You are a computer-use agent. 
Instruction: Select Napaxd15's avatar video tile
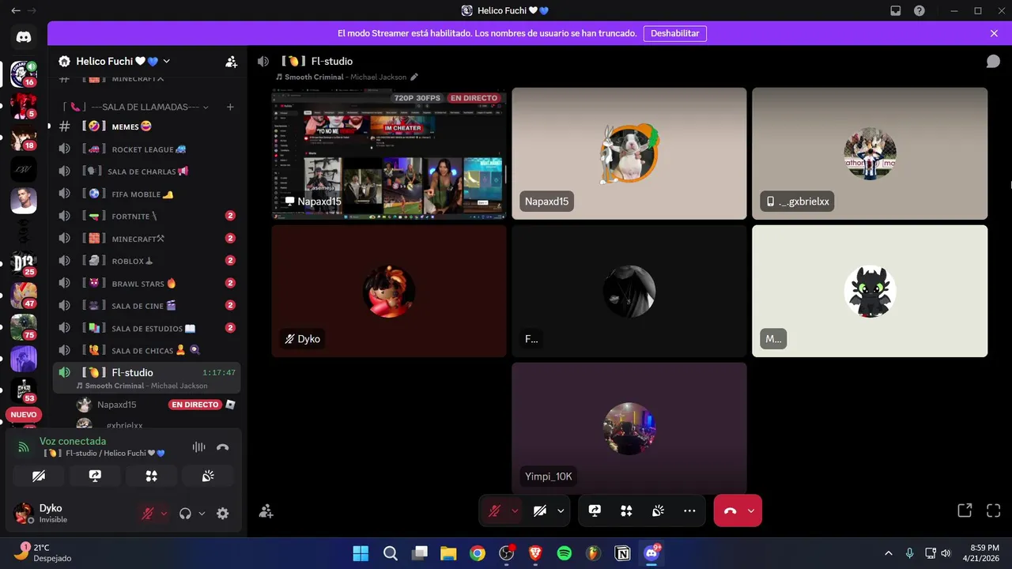click(629, 153)
